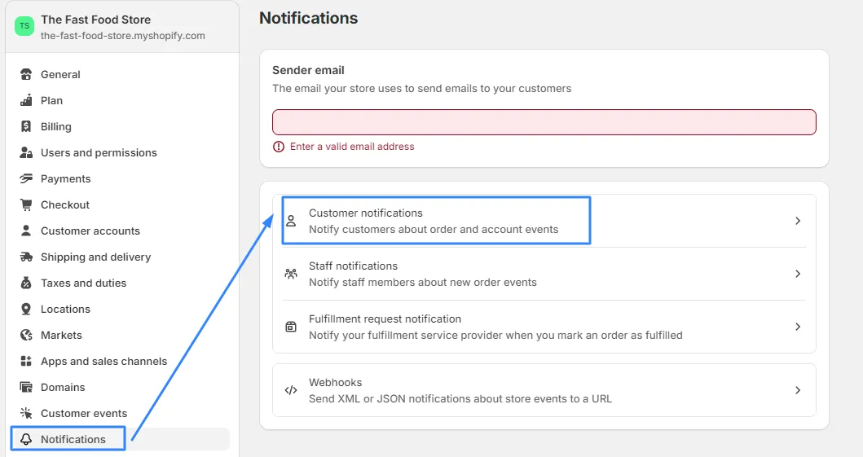Click the Shipping and delivery truck icon

tap(26, 257)
